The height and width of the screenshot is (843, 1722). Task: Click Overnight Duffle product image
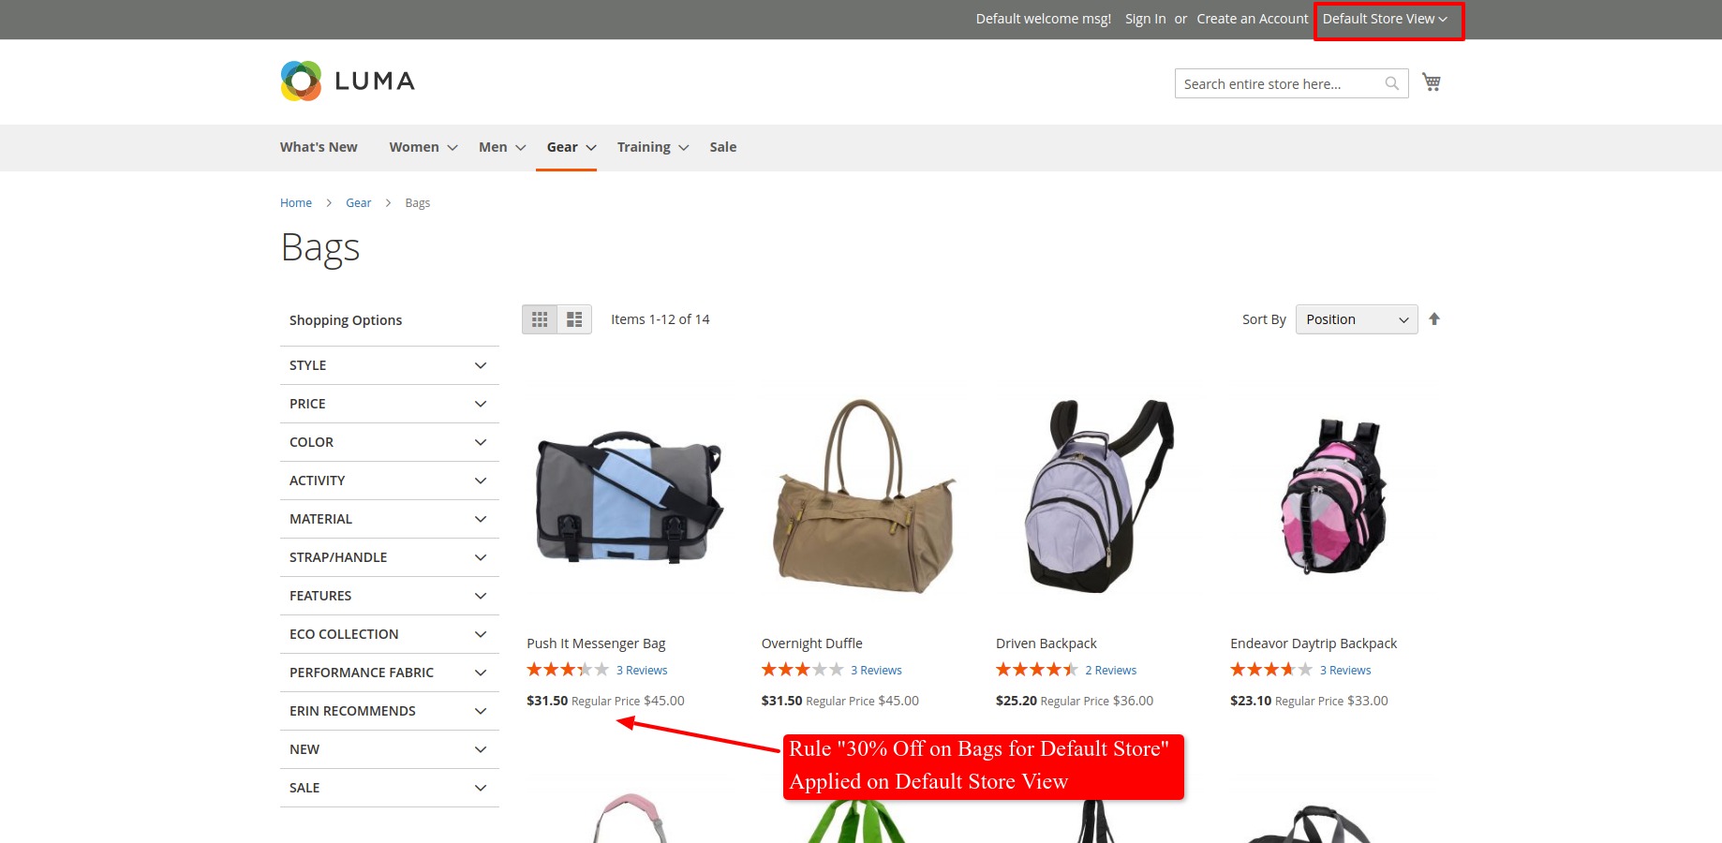tap(863, 497)
